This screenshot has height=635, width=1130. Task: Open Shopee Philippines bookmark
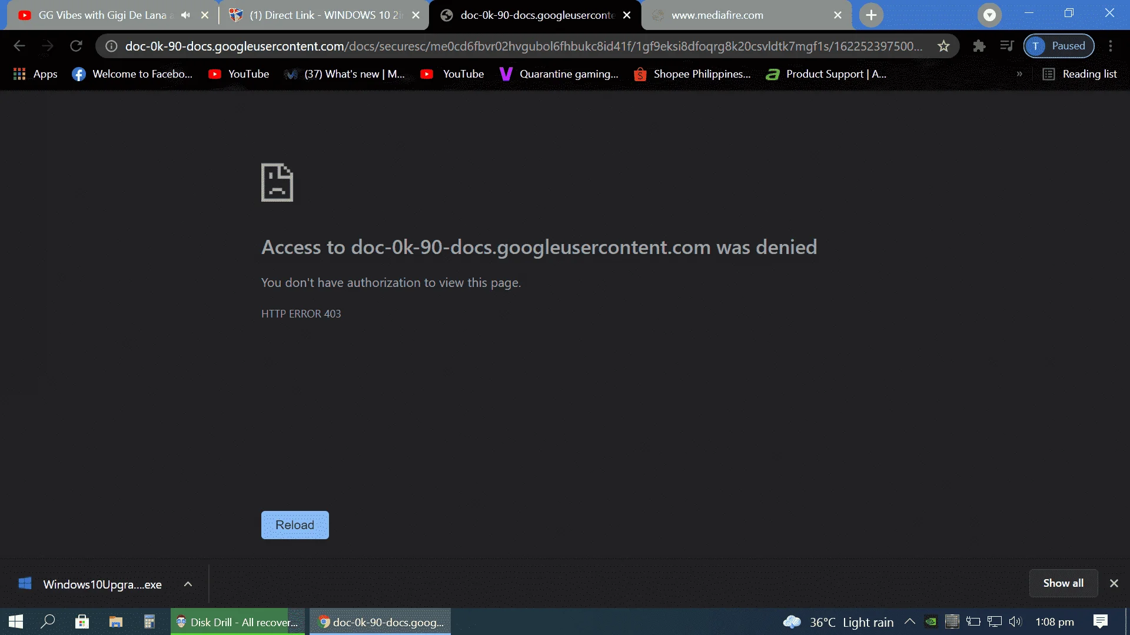point(693,74)
